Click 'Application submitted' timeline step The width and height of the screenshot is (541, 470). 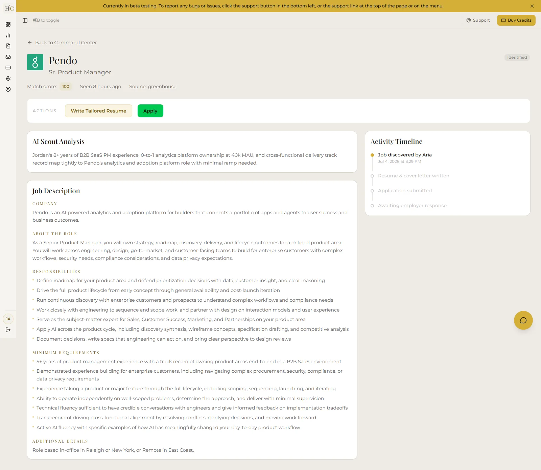[x=405, y=191]
